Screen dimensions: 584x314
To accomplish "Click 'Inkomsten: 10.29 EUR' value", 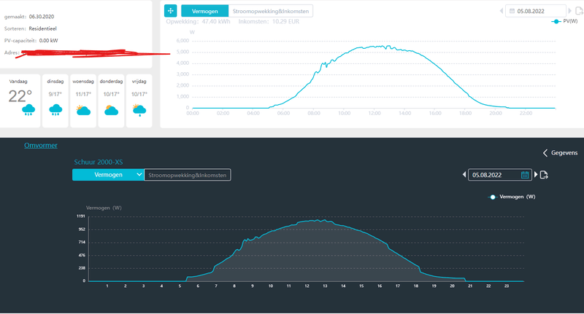I will coord(269,22).
